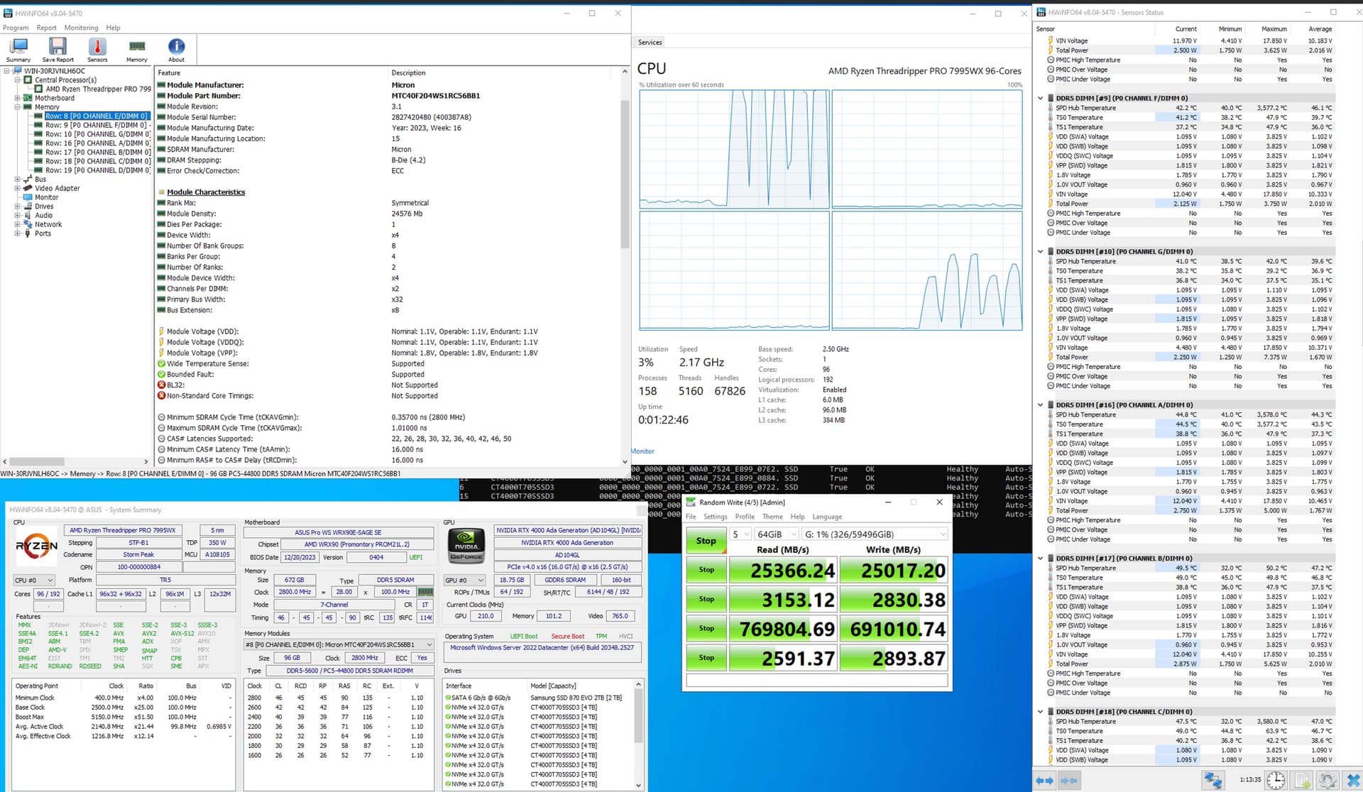Click the log file icon with green plus
This screenshot has width=1363, height=792.
[1302, 780]
